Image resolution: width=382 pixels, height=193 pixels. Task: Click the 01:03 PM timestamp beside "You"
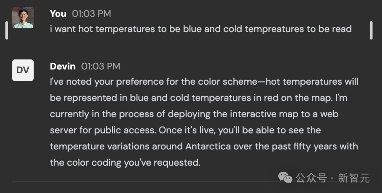coord(91,14)
